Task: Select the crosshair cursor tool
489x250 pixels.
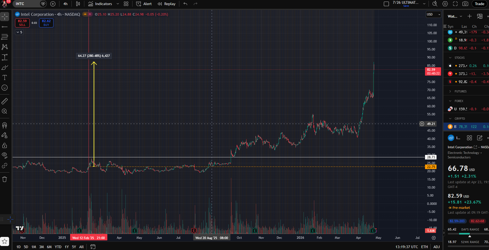Action: [x=5, y=17]
